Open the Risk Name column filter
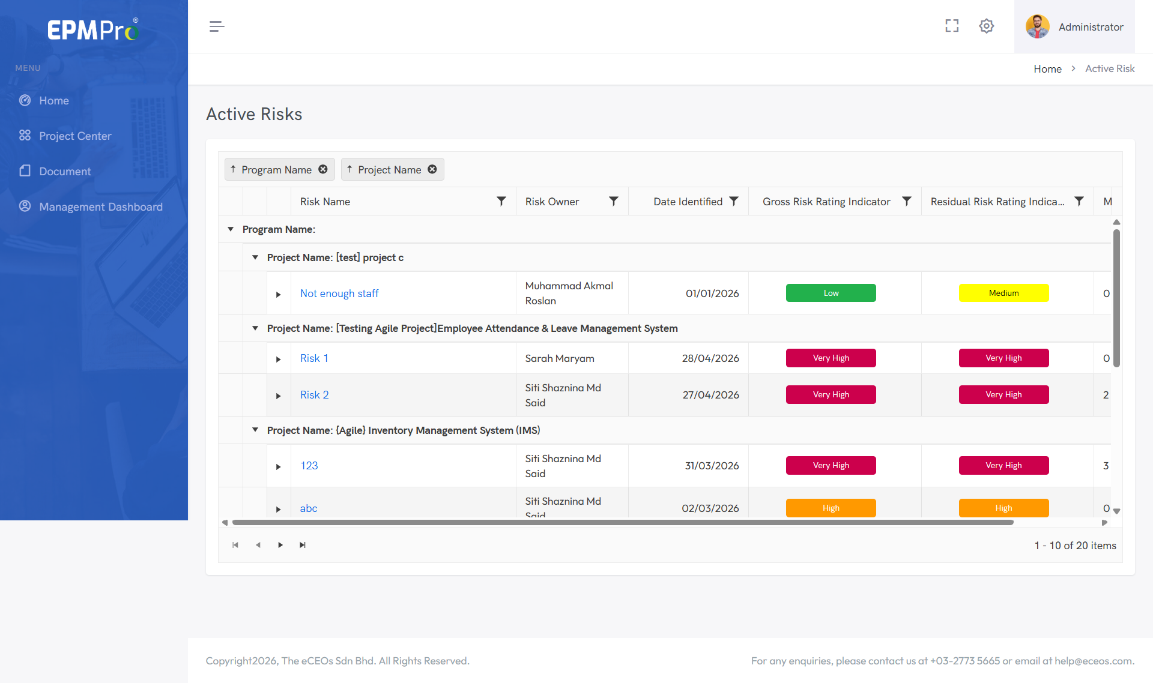 (x=501, y=202)
